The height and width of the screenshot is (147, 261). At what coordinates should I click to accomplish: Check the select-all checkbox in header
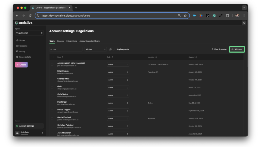coord(52,57)
